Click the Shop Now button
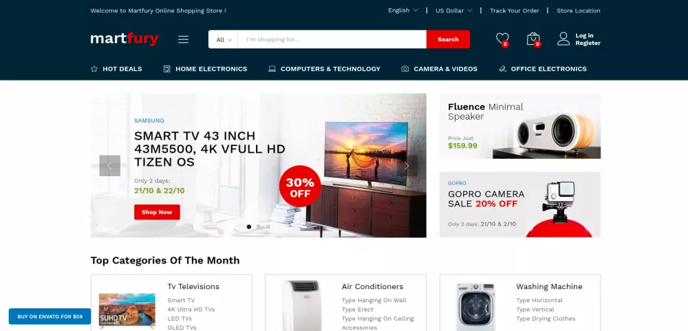The width and height of the screenshot is (688, 331). pyautogui.click(x=157, y=212)
